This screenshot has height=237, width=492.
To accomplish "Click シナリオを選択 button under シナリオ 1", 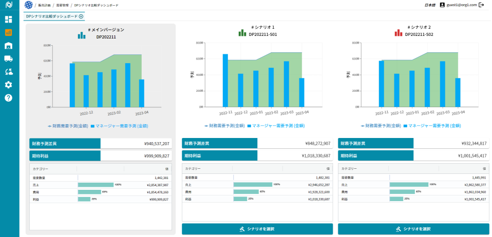I will [257, 229].
